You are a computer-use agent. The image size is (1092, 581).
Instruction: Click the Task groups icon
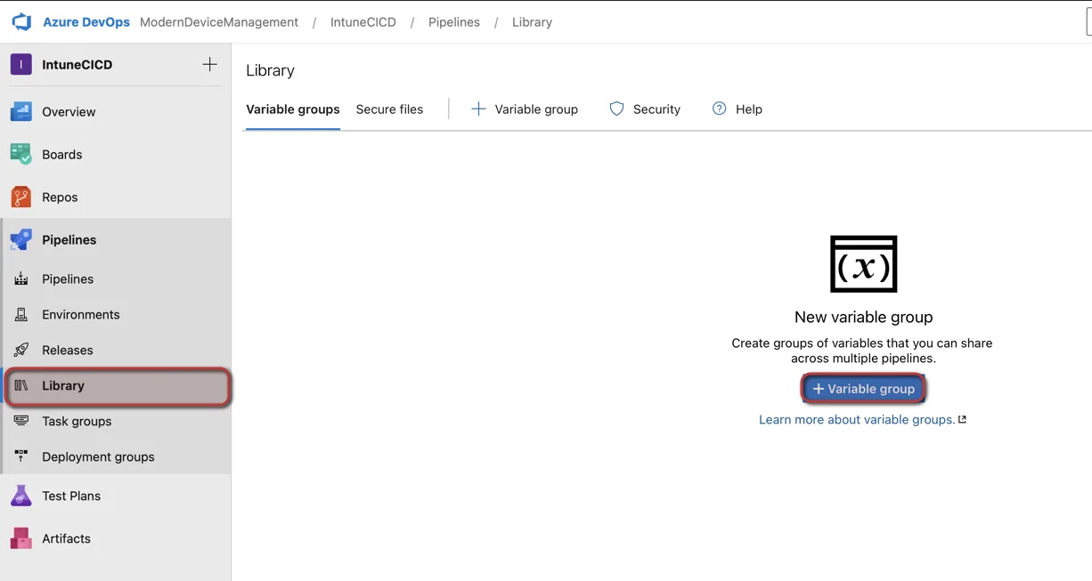[21, 421]
